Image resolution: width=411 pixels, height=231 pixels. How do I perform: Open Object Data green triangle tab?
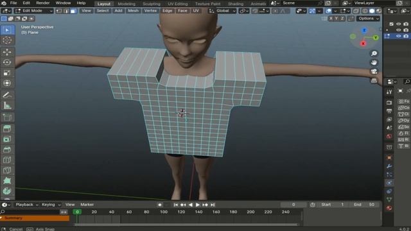point(389,200)
